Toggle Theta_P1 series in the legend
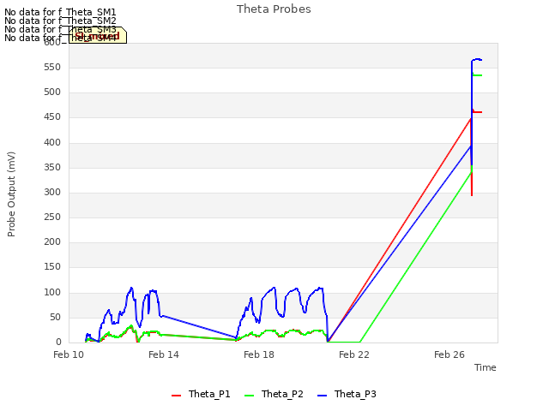Image resolution: width=549 pixels, height=411 pixels. click(x=201, y=394)
